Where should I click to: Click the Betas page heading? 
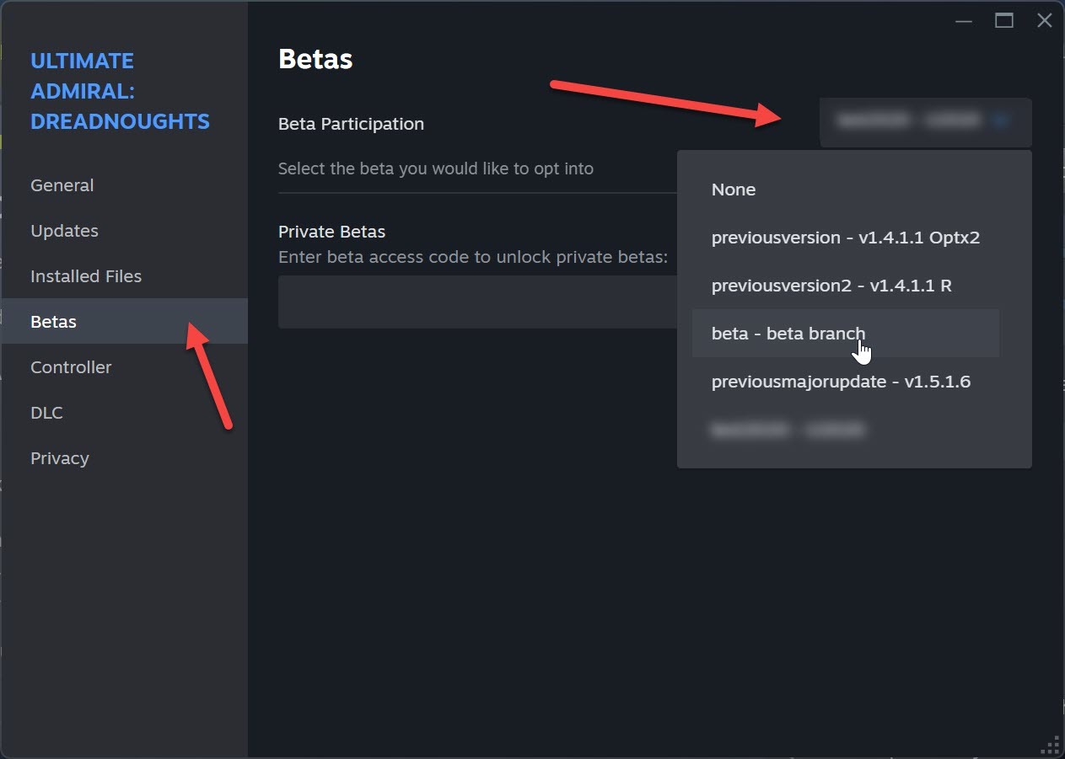pos(315,60)
